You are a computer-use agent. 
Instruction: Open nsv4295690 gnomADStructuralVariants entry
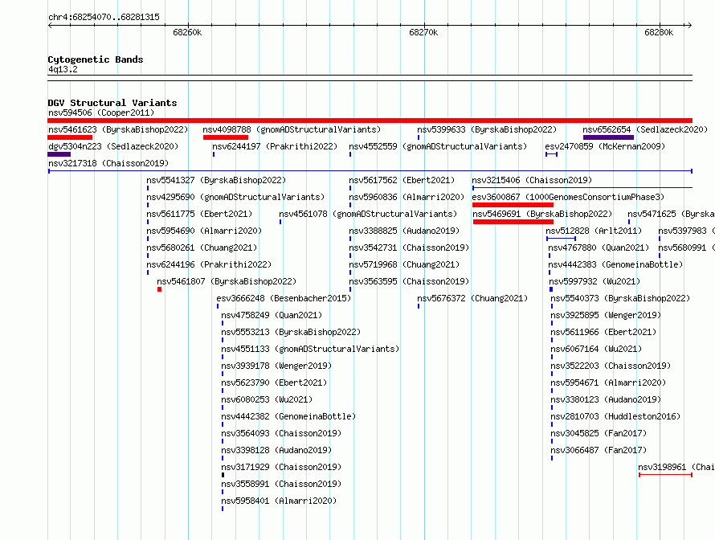click(235, 197)
